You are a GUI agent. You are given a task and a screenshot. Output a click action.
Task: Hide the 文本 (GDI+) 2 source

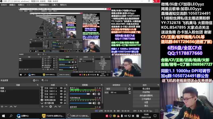(x=61, y=94)
